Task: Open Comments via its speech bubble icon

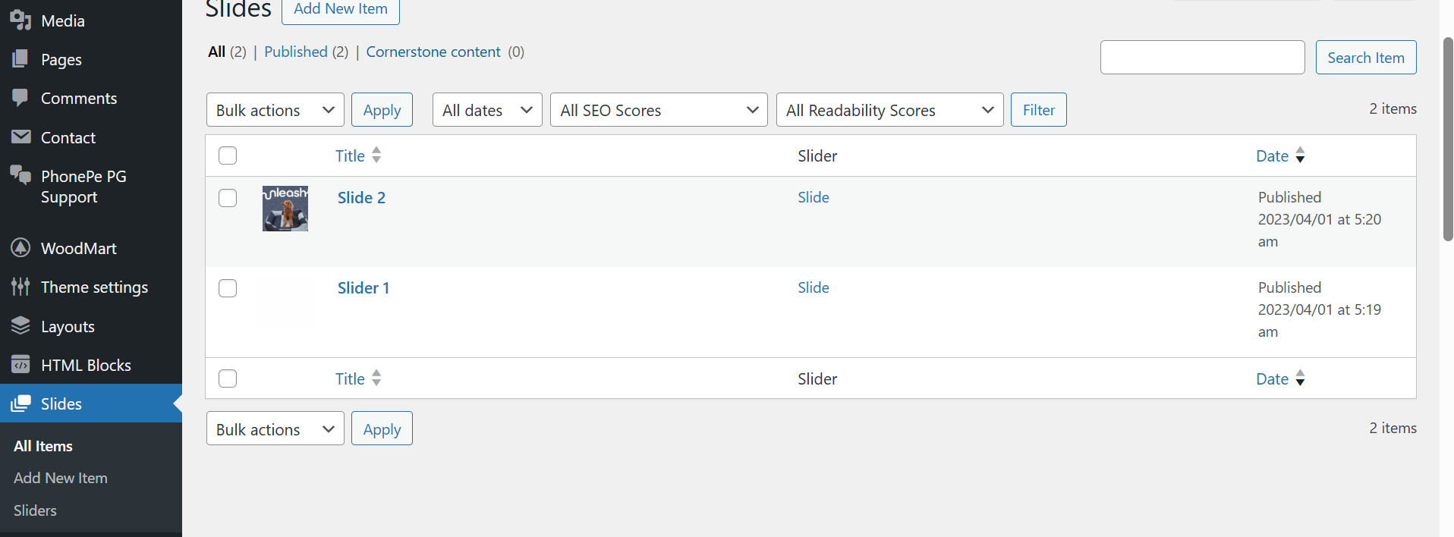Action: (20, 98)
